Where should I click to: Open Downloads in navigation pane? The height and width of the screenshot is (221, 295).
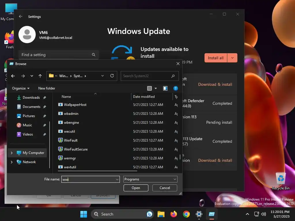[x=31, y=98]
